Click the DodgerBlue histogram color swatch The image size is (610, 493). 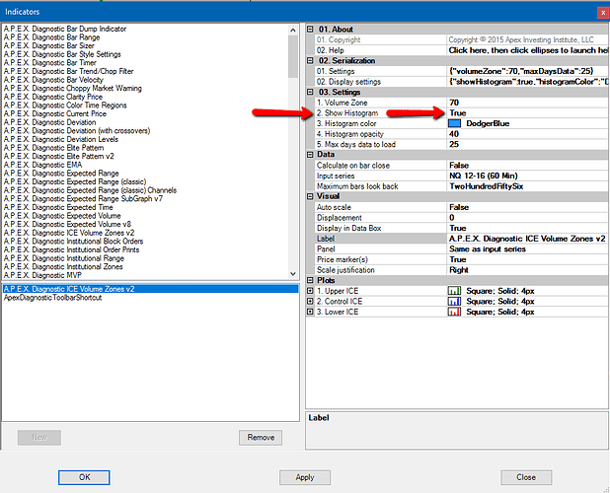click(x=454, y=123)
